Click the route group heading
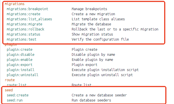 [10, 80]
